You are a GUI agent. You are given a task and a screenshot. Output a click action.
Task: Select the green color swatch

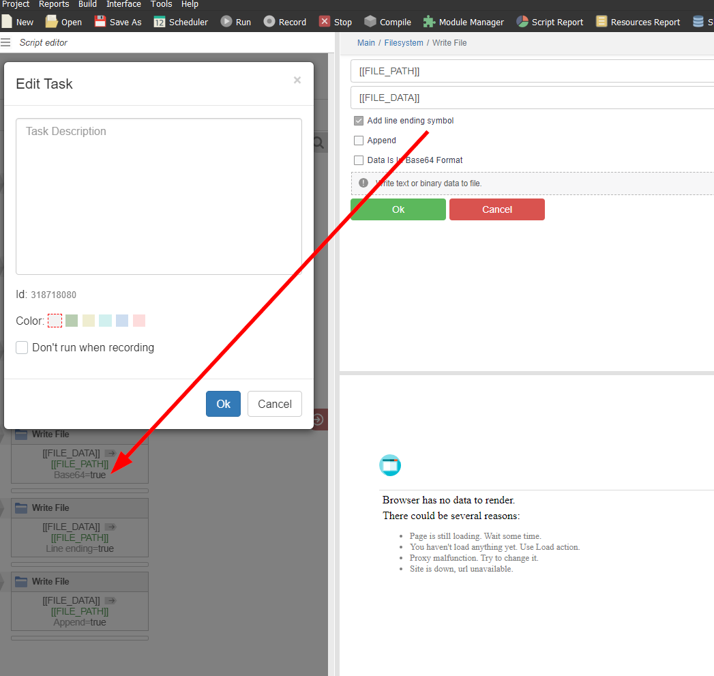pos(72,321)
